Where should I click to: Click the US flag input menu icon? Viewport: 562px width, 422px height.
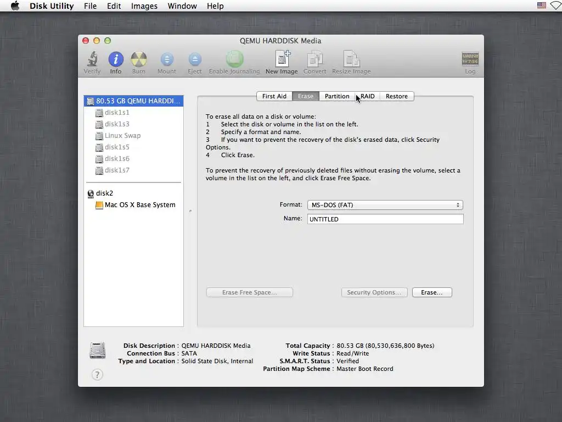(541, 5)
